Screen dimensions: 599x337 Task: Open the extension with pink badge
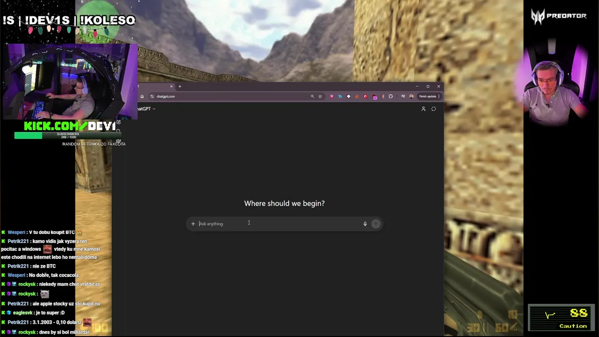pyautogui.click(x=374, y=97)
